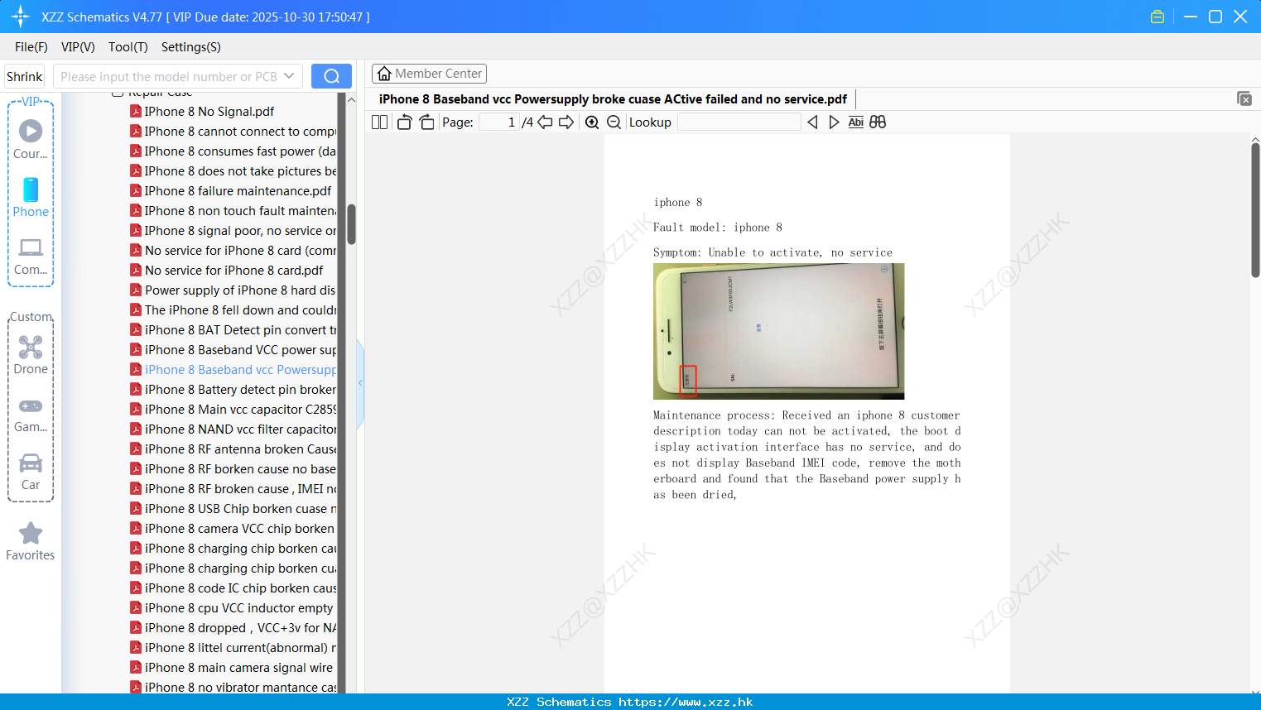Screen dimensions: 1261x710
Task: Toggle the Abi match-text option
Action: (856, 122)
